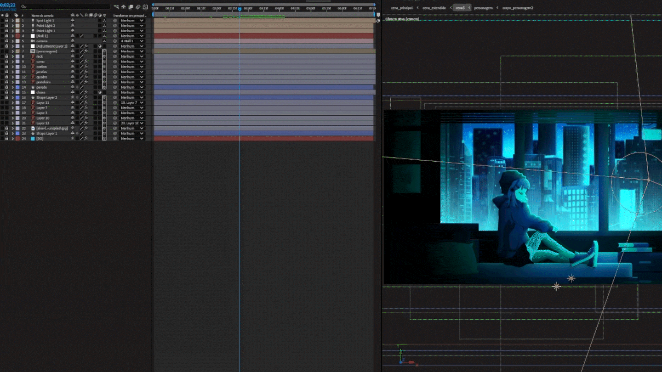Open parent dropdown for camera showing 4. Null 1
The width and height of the screenshot is (662, 372).
[x=132, y=41]
